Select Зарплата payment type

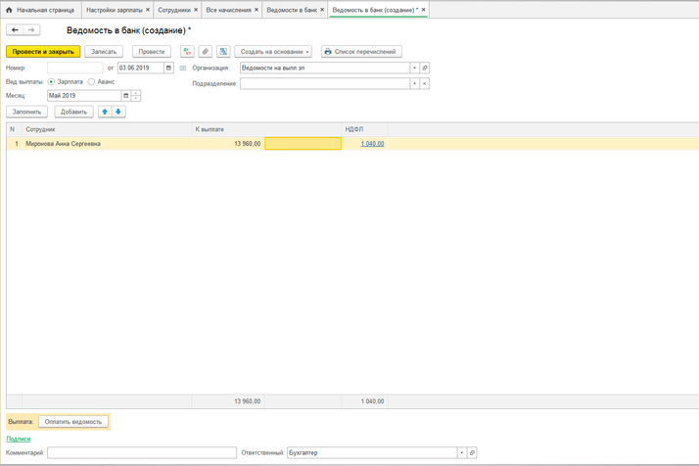(x=52, y=82)
